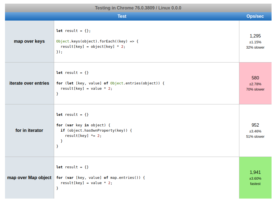This screenshot has height=203, width=276.
Task: Click the 'if (object.hasOwnProperty(key)) {' line
Action: [x=96, y=130]
